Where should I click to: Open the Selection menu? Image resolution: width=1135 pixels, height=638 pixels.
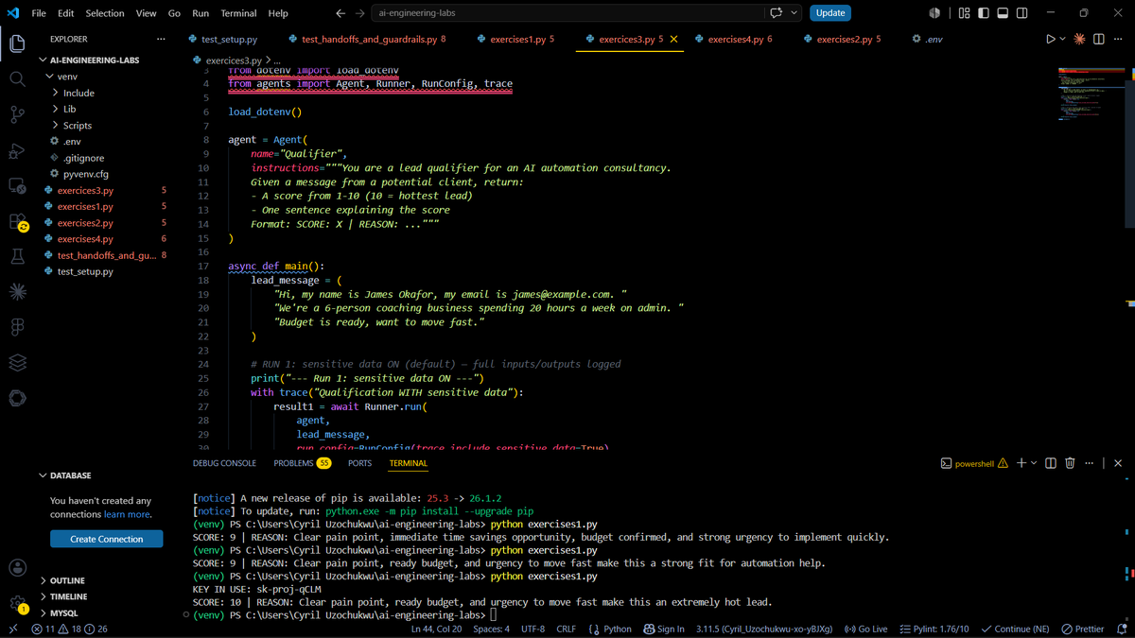click(x=105, y=13)
